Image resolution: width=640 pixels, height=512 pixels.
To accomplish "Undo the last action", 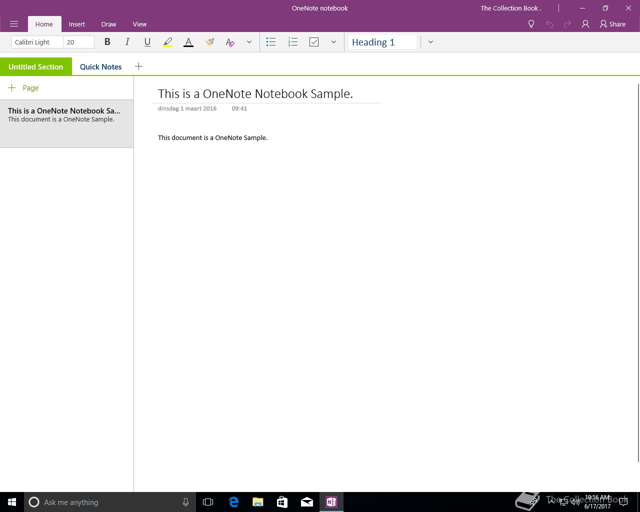I will pos(549,24).
